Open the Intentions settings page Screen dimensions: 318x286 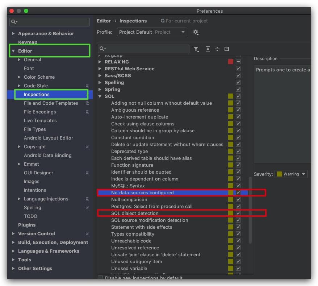35,190
